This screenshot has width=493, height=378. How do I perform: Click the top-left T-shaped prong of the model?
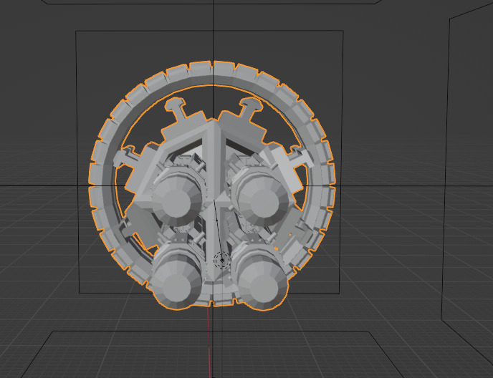pos(177,108)
